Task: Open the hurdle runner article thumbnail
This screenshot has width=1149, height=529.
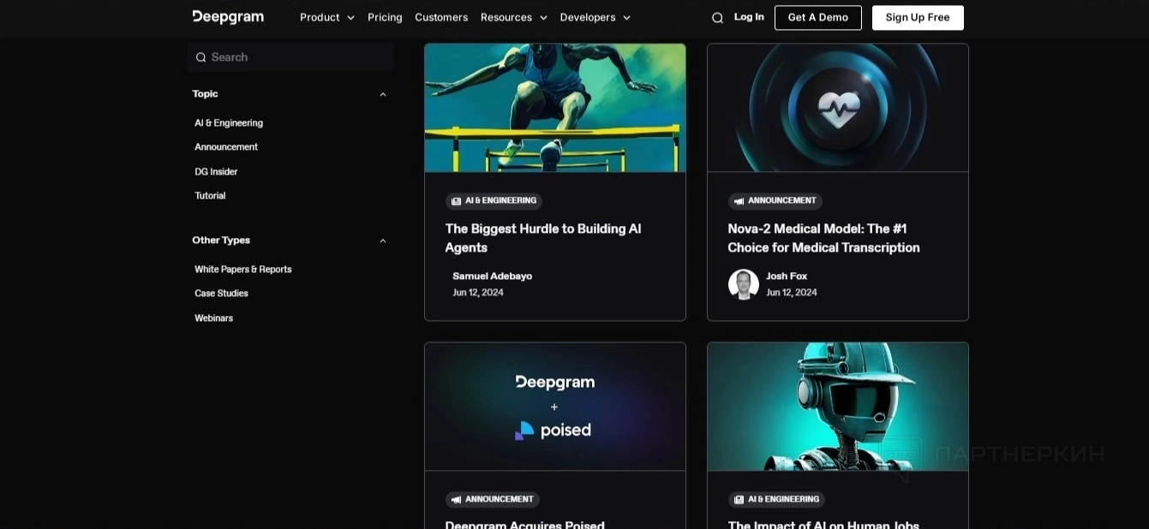Action: pos(555,108)
